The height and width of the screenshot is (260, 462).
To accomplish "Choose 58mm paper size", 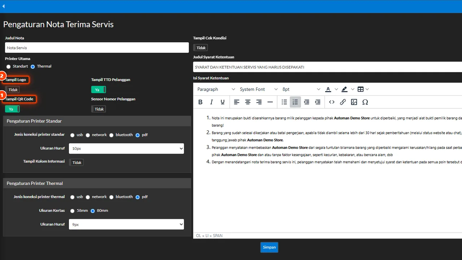I will 73,211.
